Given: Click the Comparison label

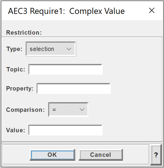Looking at the screenshot, I should [x=25, y=110].
